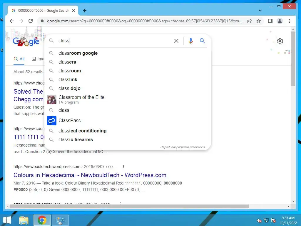Image resolution: width=301 pixels, height=226 pixels.
Task: Submit search with blue magnifier
Action: pyautogui.click(x=202, y=41)
